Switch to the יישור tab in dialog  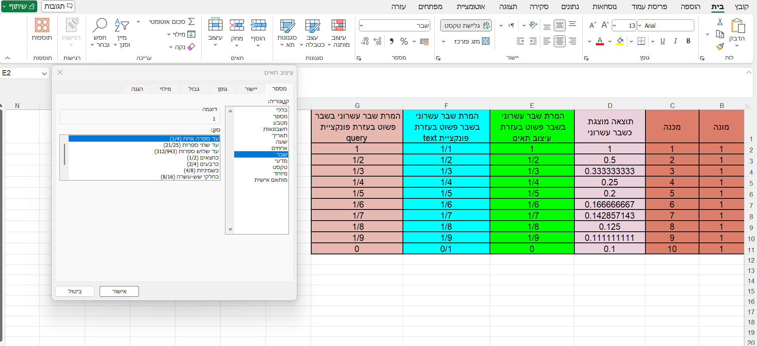[251, 89]
